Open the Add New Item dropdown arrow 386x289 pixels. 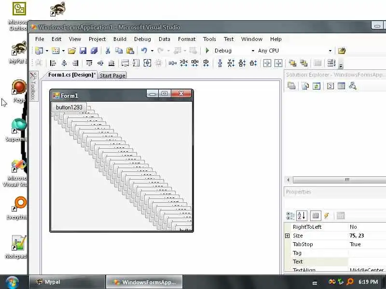(x=63, y=51)
